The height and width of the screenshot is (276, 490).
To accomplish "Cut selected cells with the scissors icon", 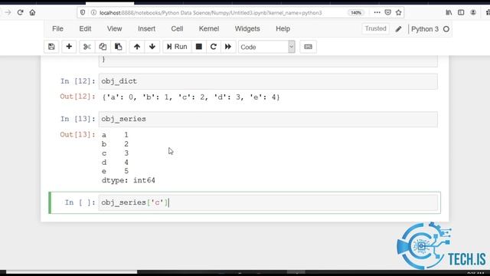I will pyautogui.click(x=87, y=47).
